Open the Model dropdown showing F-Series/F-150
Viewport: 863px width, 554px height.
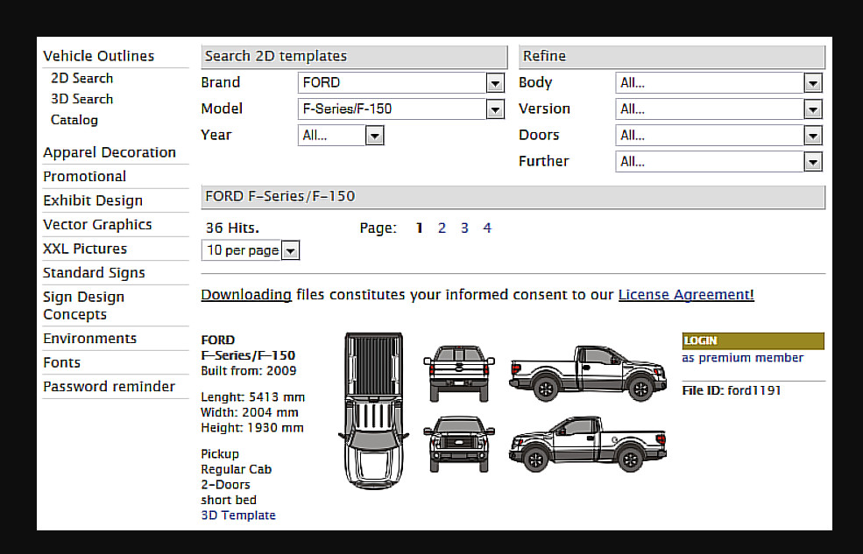coord(400,109)
